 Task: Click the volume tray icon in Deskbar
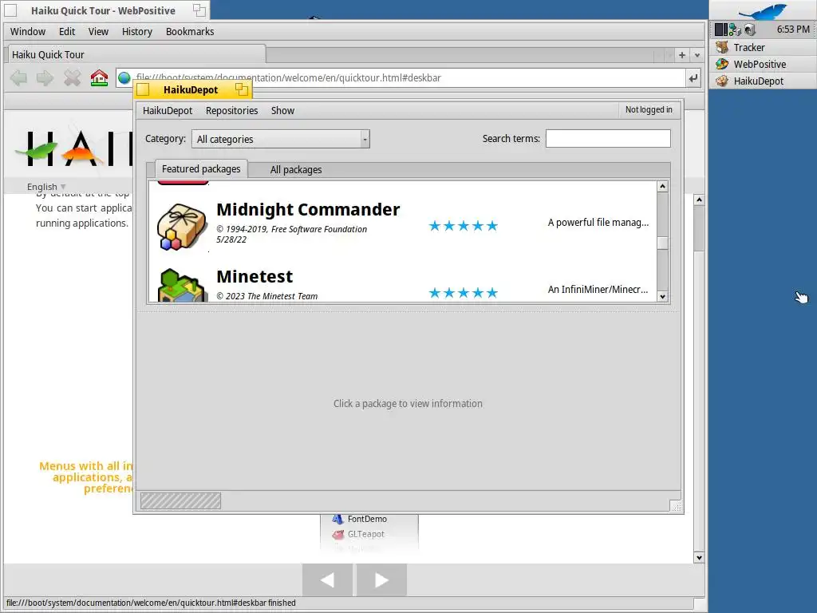(749, 30)
